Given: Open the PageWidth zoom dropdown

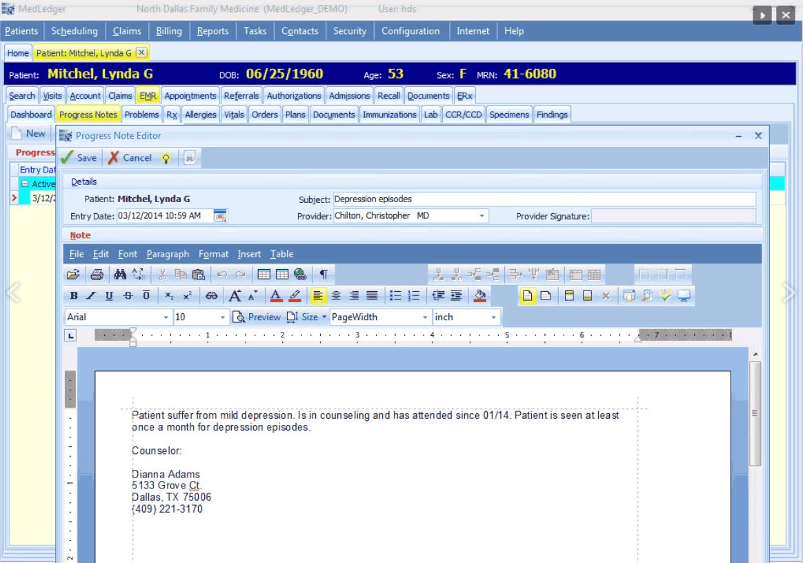Looking at the screenshot, I should (424, 317).
